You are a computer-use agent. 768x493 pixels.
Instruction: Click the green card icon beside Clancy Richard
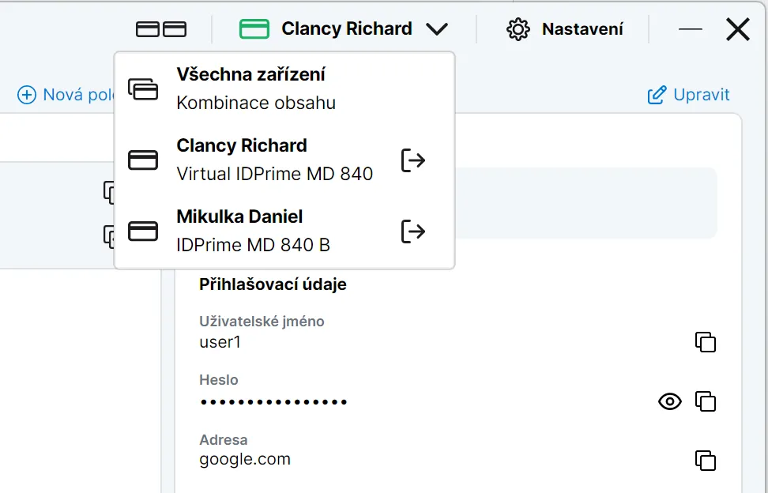(254, 29)
